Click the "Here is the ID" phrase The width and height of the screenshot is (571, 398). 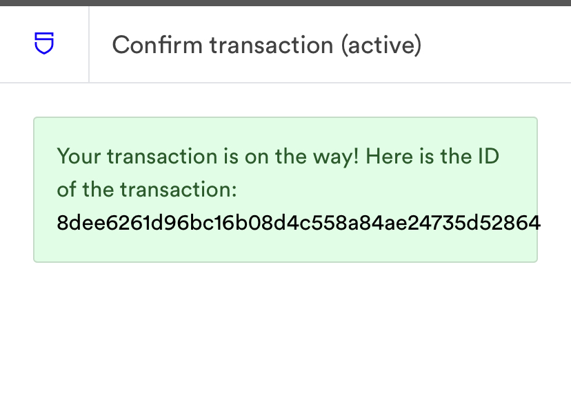pos(432,156)
